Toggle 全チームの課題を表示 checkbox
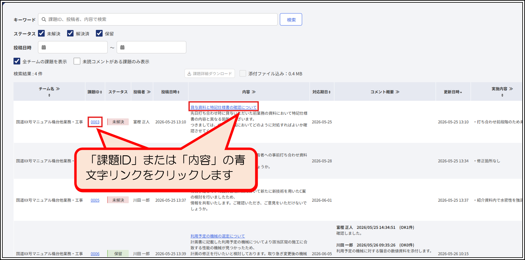Screen dimensions: 525x260 17,61
